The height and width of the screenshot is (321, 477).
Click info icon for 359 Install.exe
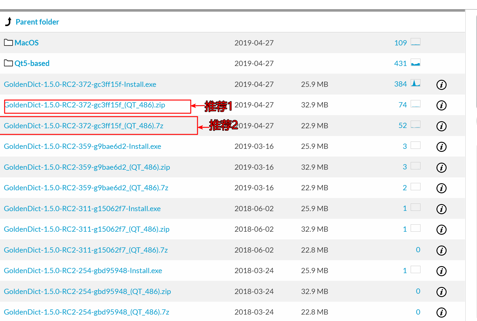pyautogui.click(x=441, y=147)
